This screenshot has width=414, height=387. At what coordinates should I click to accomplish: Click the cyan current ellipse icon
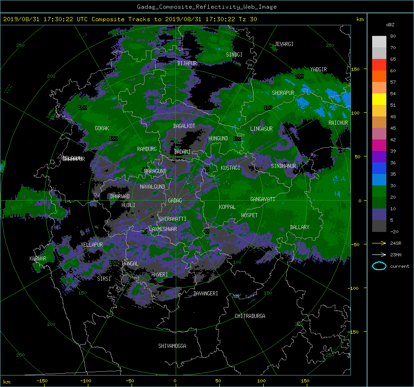click(379, 266)
